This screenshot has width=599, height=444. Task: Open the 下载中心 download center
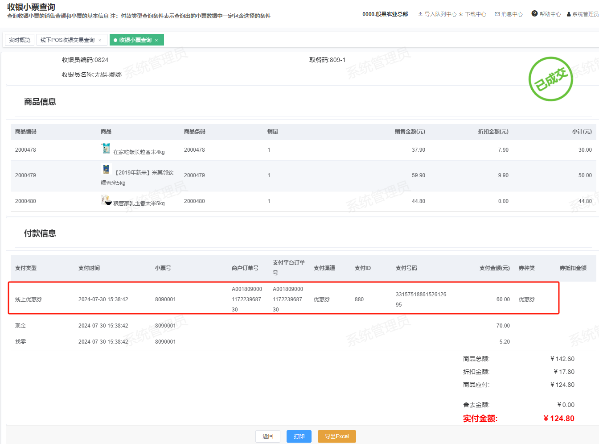click(472, 14)
